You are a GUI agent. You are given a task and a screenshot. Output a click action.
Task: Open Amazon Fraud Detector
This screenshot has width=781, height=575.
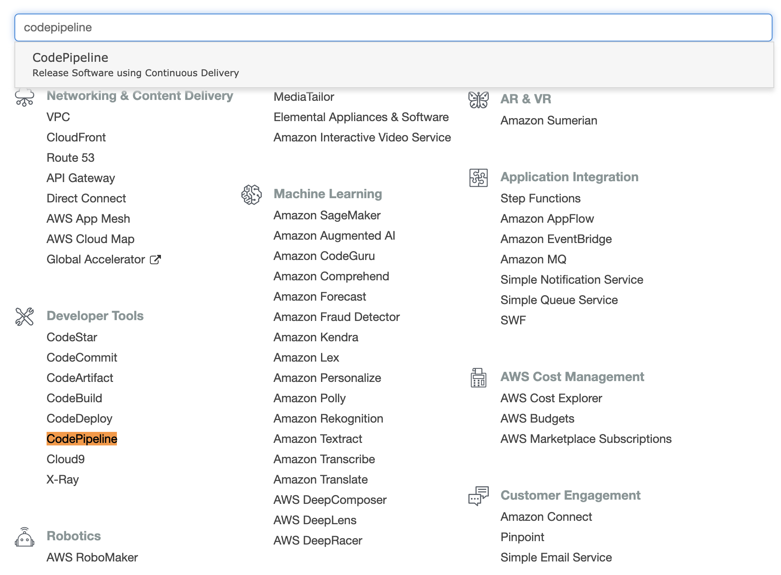(x=337, y=317)
